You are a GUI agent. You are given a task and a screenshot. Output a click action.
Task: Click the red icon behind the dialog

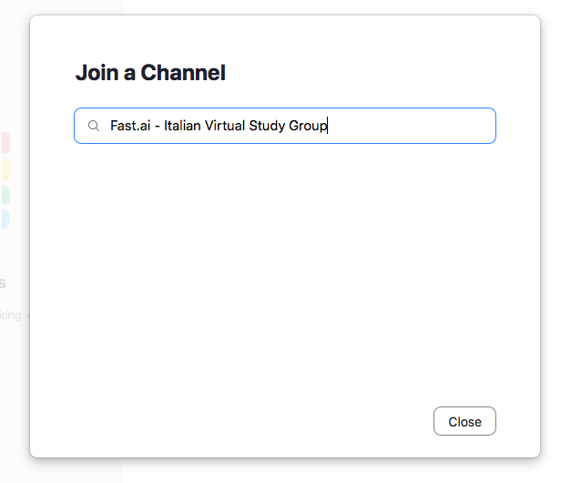(x=5, y=143)
